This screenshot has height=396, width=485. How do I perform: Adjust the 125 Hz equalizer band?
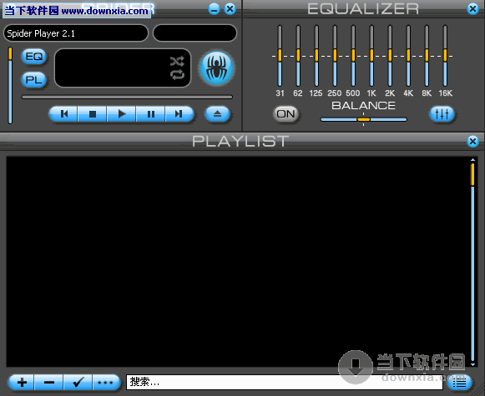pos(316,56)
